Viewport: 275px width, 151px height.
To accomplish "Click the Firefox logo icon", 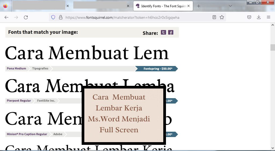I will (5, 6).
